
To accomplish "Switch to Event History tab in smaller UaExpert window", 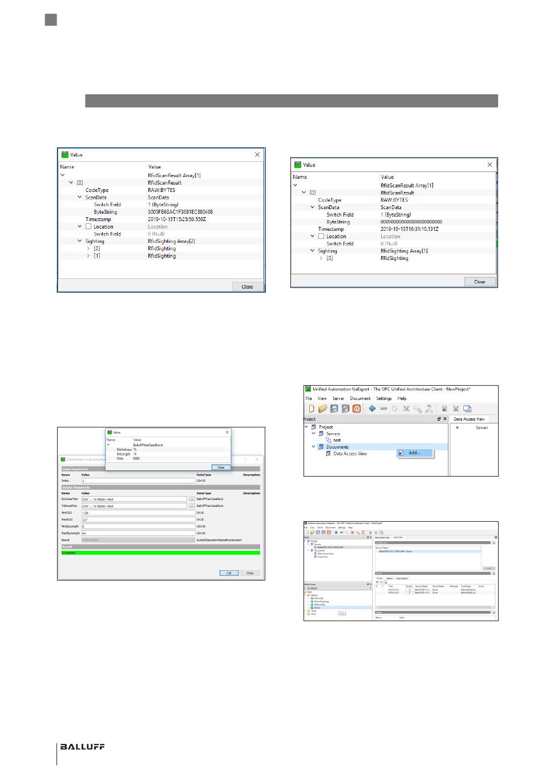I will pos(402,578).
